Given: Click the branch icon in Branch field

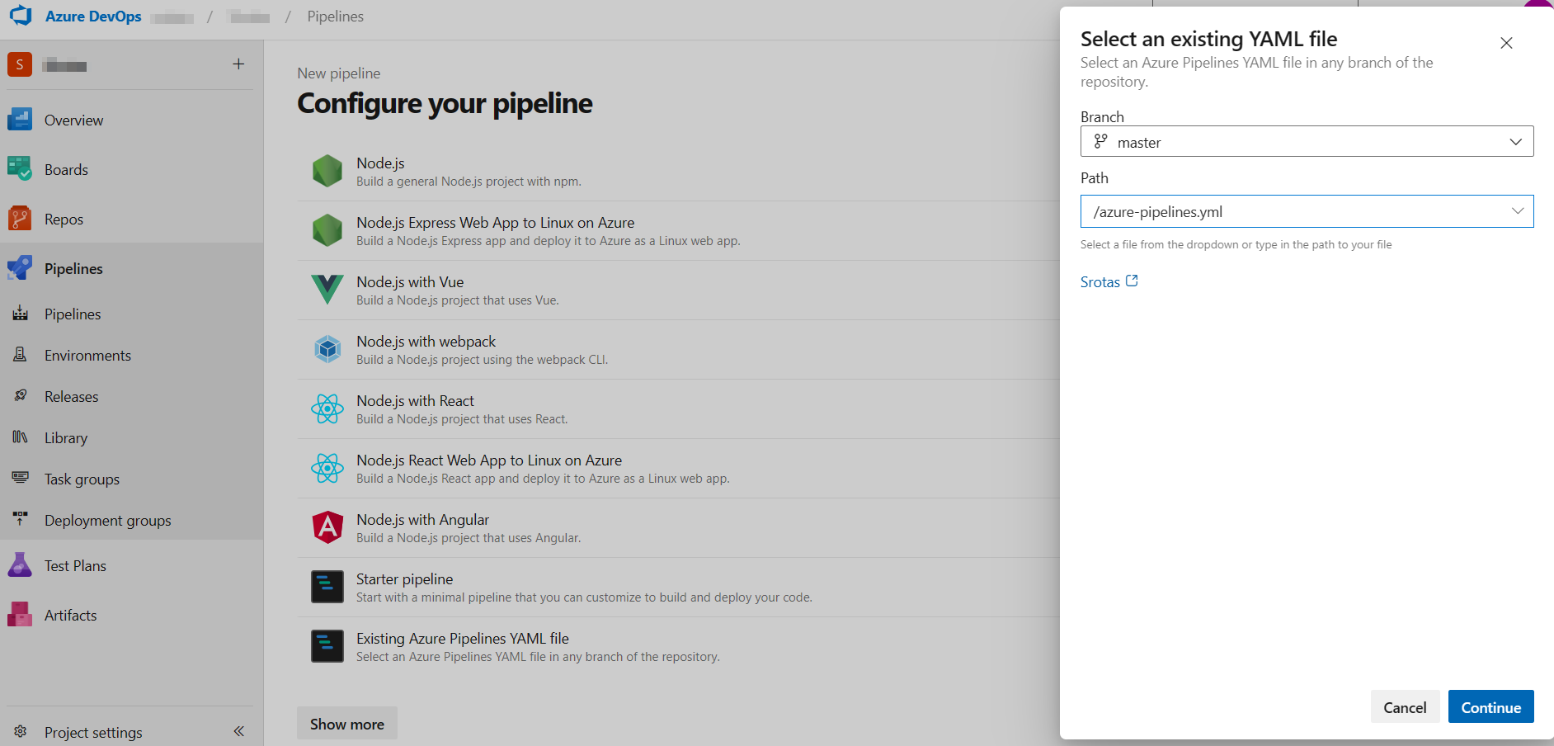Looking at the screenshot, I should [1100, 141].
